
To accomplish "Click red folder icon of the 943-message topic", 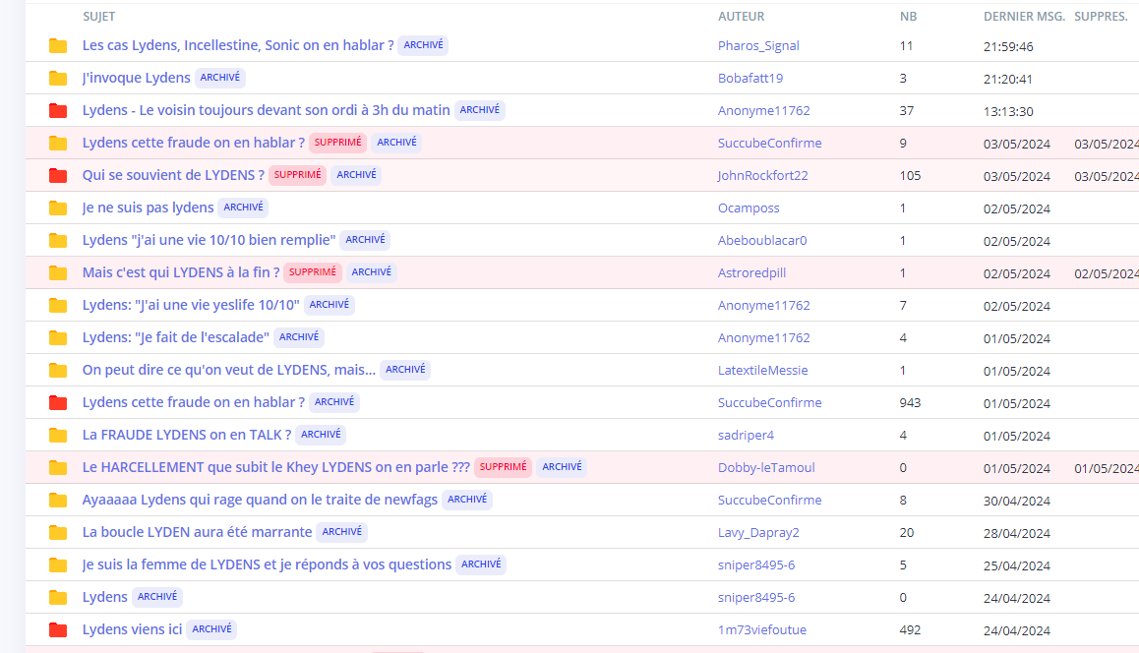I will click(58, 403).
